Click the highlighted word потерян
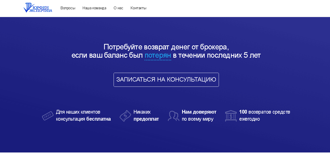This screenshot has width=330, height=159. tap(158, 55)
